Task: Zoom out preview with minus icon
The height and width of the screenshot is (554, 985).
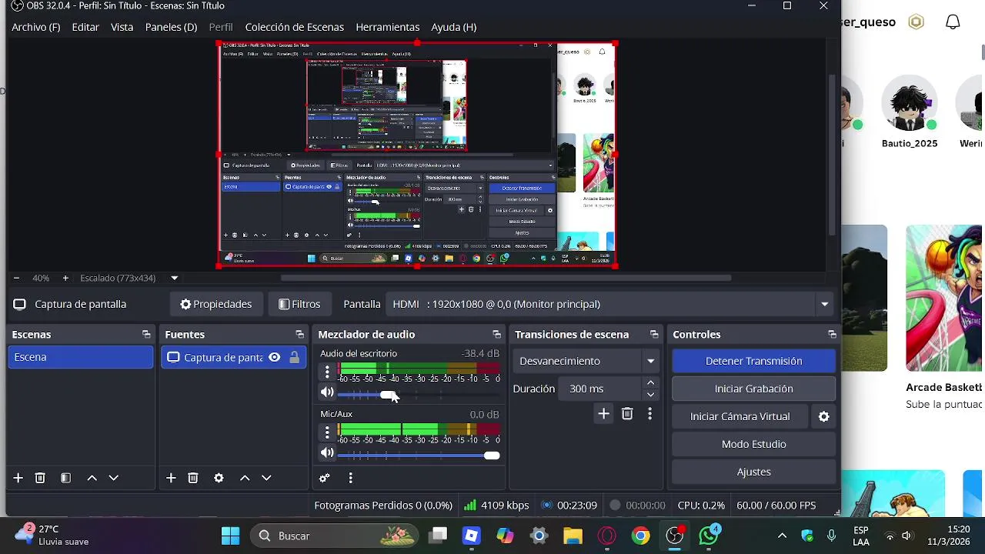Action: (x=16, y=278)
